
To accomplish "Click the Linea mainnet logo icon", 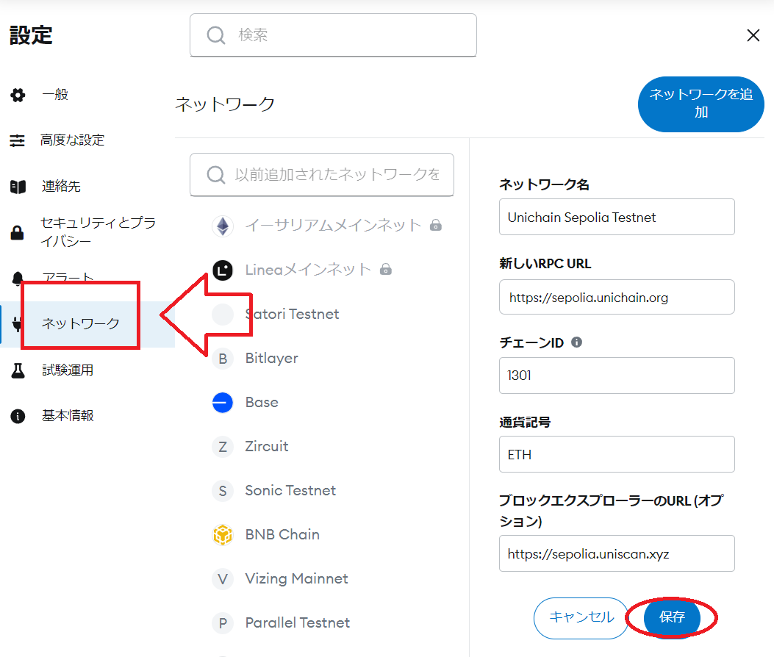I will click(223, 270).
